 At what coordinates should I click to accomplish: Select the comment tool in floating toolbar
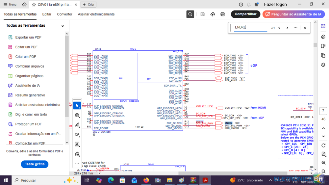[77, 115]
